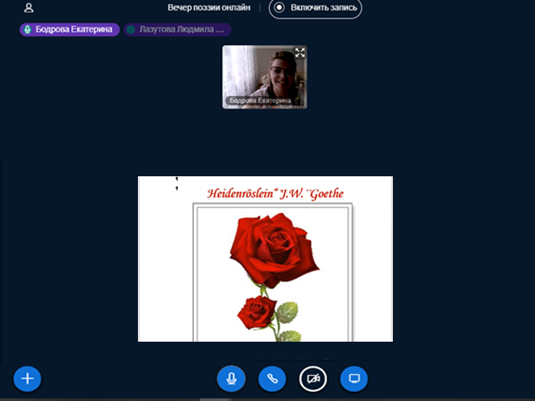
Task: Click the Heidenröslein Goethe slide title
Action: [275, 194]
